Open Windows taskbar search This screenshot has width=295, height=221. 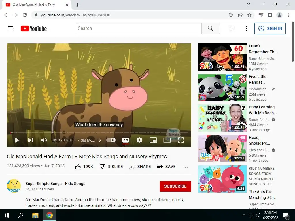coord(21,215)
